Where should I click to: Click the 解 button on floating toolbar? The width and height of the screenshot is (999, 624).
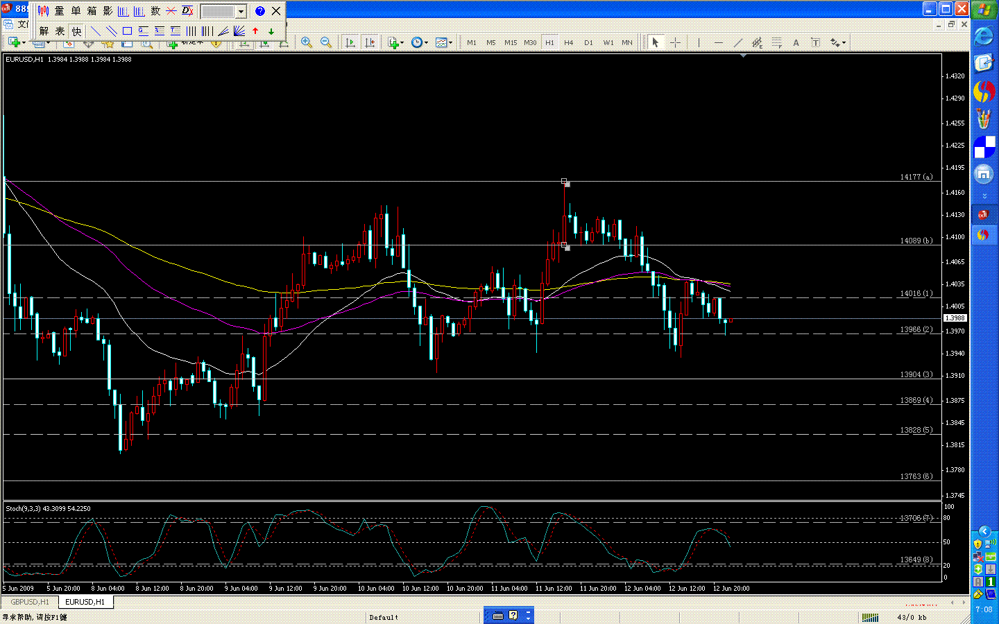tap(44, 31)
